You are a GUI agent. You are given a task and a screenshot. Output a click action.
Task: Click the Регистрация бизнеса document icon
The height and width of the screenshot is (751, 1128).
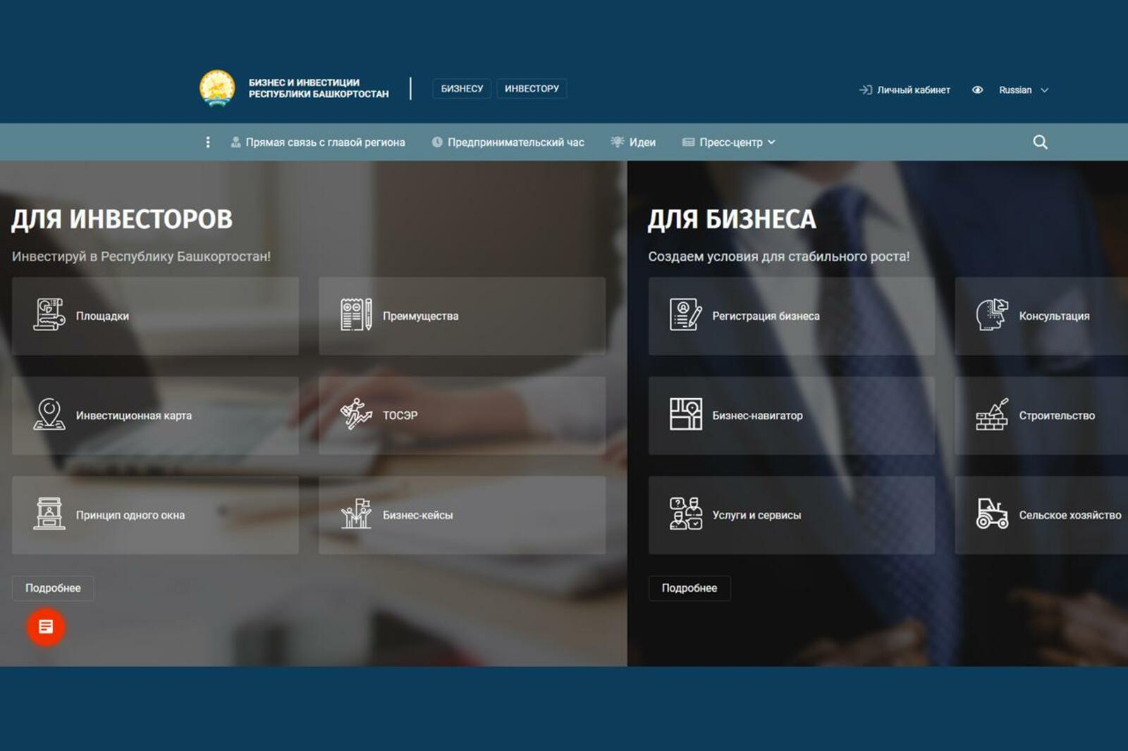[x=686, y=315]
